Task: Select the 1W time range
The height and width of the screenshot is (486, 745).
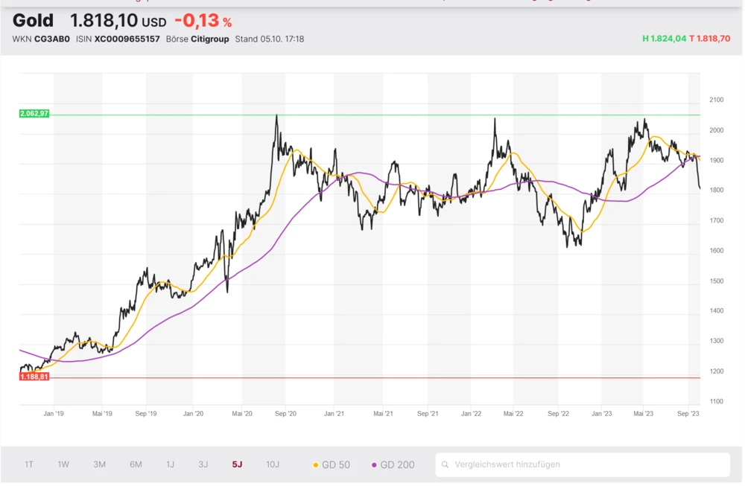Action: (x=63, y=464)
